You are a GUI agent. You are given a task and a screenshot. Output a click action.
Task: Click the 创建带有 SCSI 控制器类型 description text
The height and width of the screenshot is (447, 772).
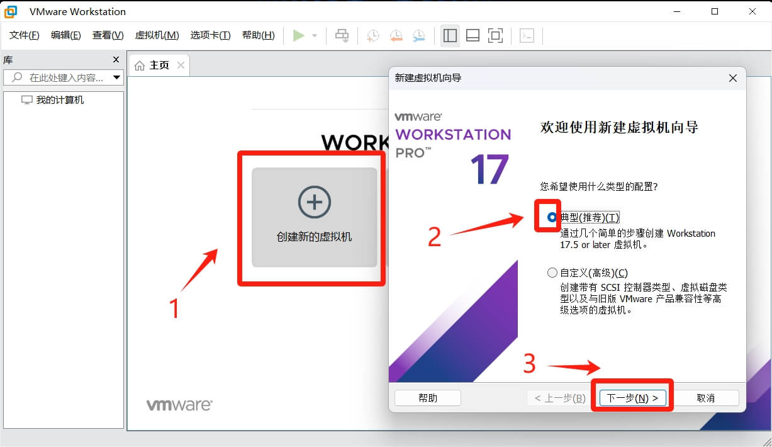point(644,298)
